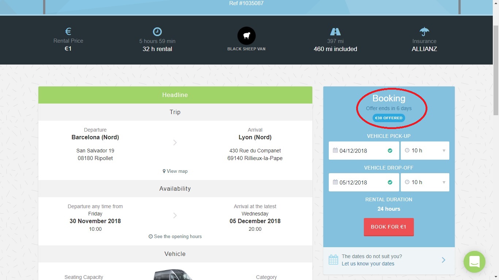Screen dimensions: 499x280
Task: Click the arrow between Barcelona and Lyon
Action: coord(175,143)
